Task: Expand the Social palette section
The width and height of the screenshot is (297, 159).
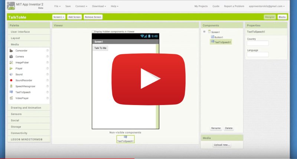Action: (x=29, y=120)
